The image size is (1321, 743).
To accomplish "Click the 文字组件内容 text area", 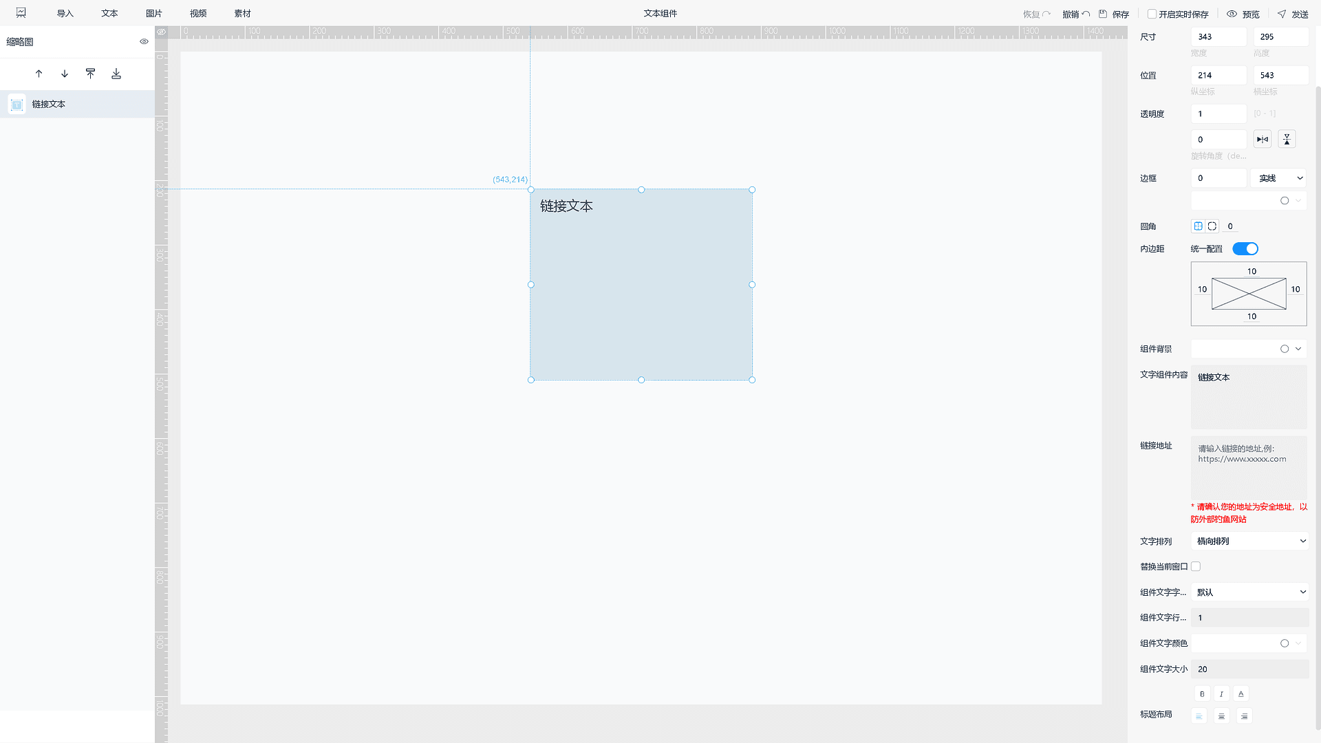I will pyautogui.click(x=1249, y=398).
